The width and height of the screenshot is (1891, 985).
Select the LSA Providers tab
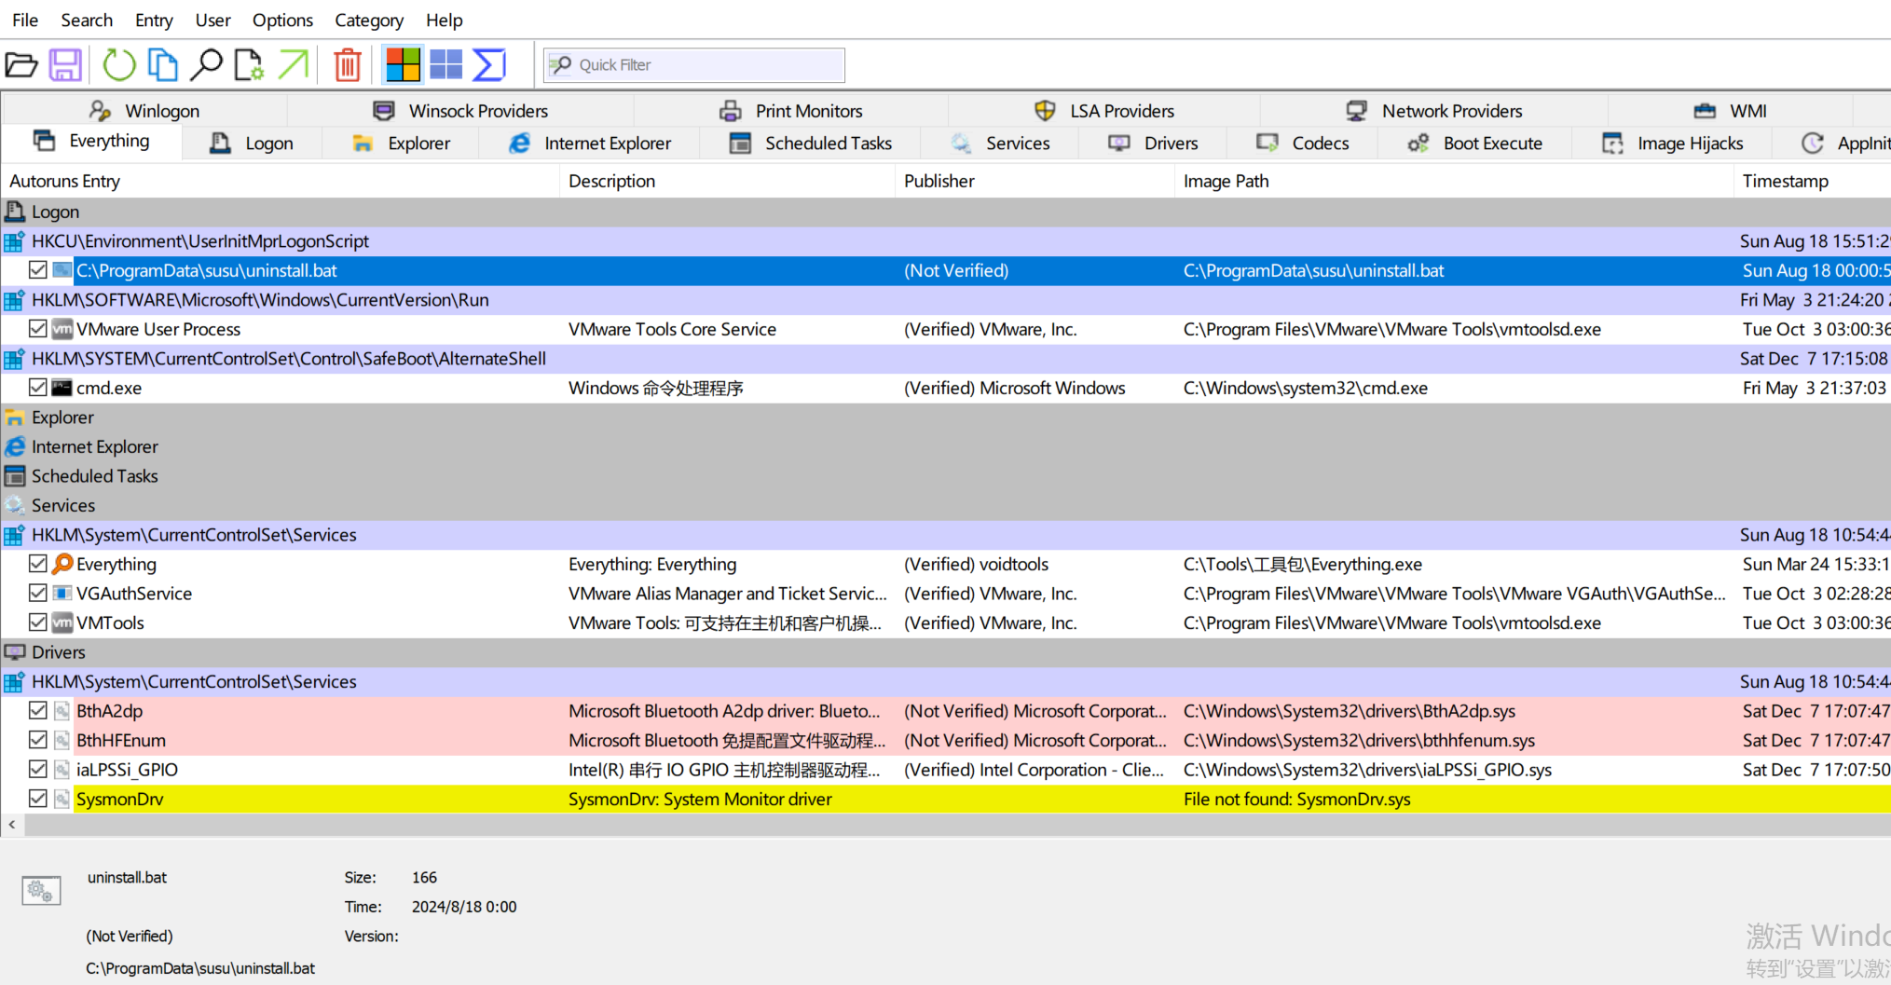pos(1104,111)
